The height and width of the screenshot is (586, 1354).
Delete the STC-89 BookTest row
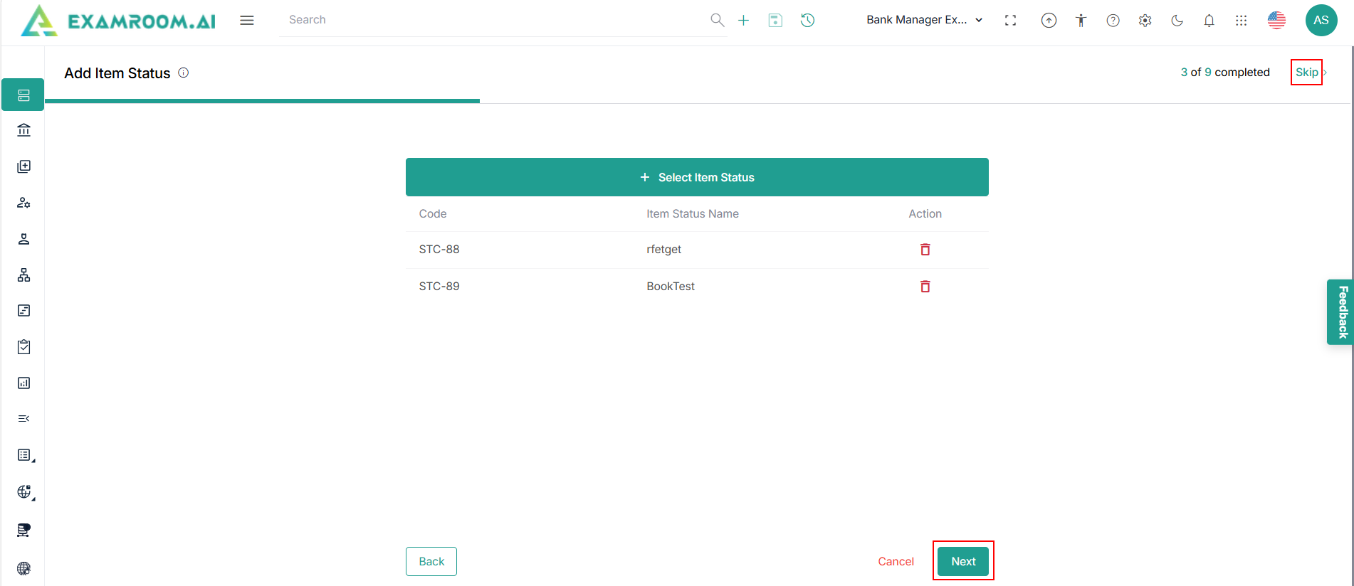tap(925, 287)
